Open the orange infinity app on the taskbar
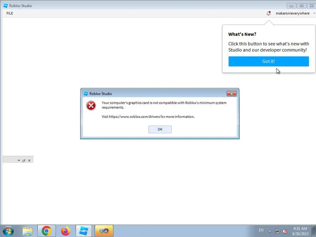316x237 pixels. [x=104, y=231]
